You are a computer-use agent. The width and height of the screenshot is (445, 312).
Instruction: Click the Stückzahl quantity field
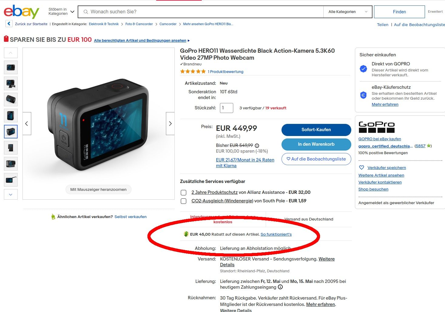(227, 108)
